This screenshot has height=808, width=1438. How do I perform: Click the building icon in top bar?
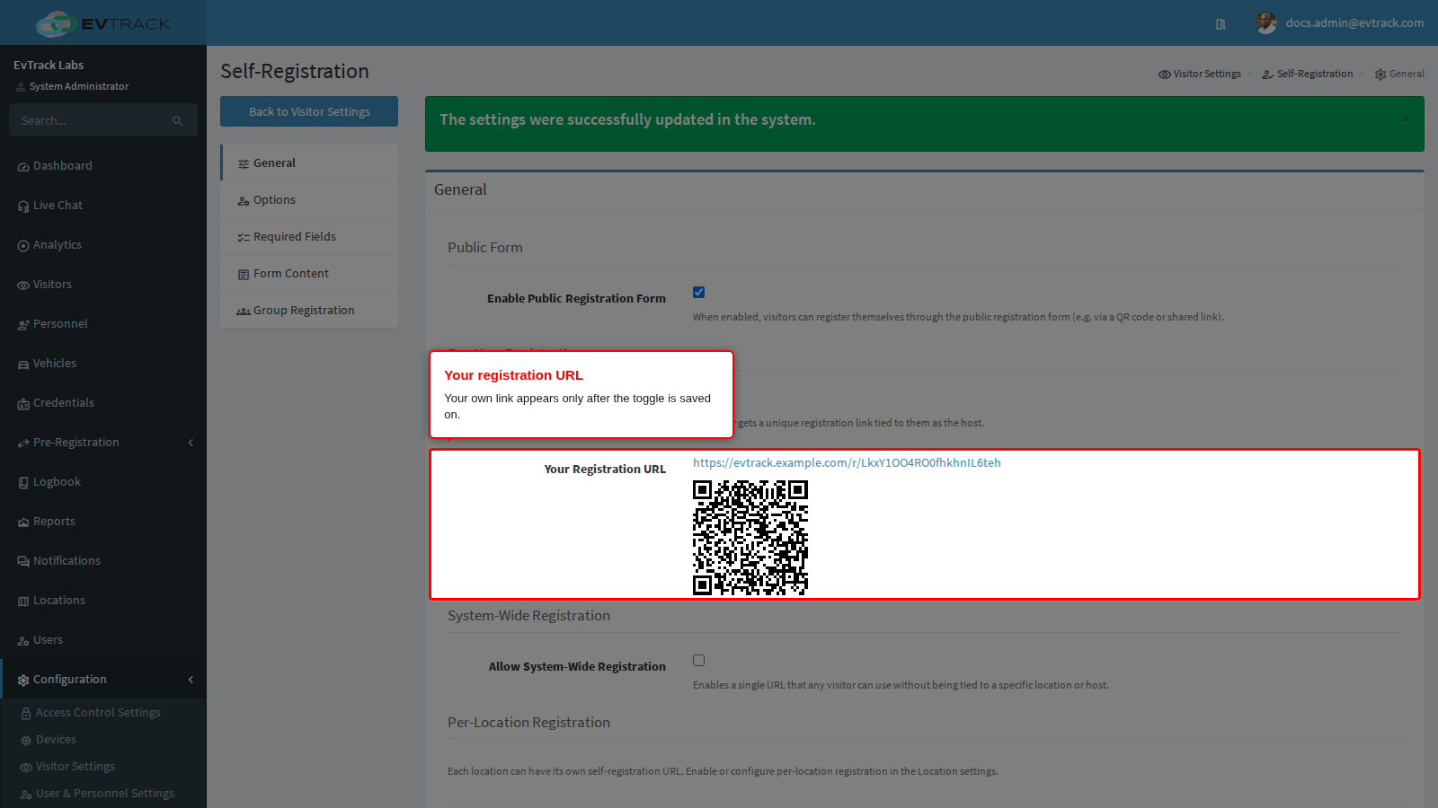[x=1221, y=24]
